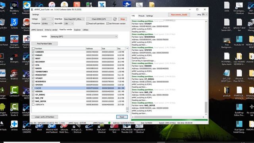Viewport: 254px width, 143px height.
Task: Switch to Pinouts tab in log panel
Action: pyautogui.click(x=141, y=16)
